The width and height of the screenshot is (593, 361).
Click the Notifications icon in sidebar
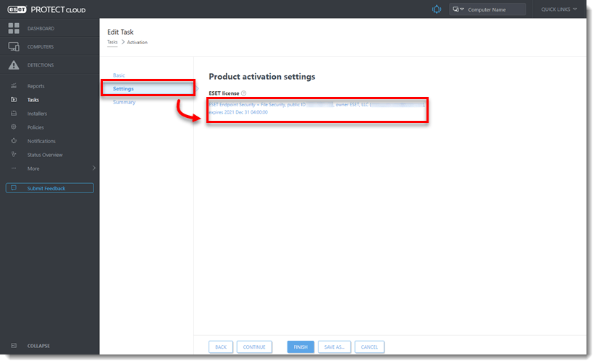click(x=14, y=140)
